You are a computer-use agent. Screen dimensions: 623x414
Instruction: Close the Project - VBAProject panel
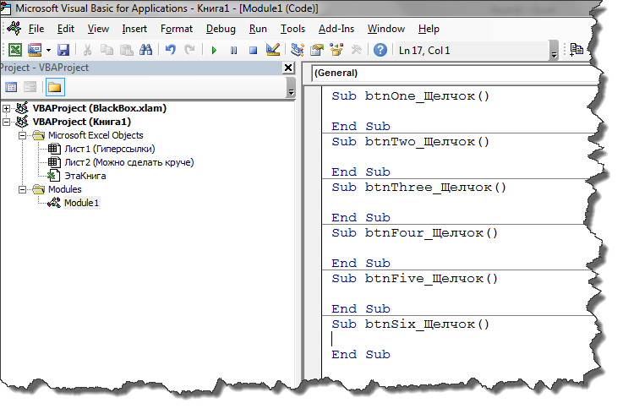288,68
